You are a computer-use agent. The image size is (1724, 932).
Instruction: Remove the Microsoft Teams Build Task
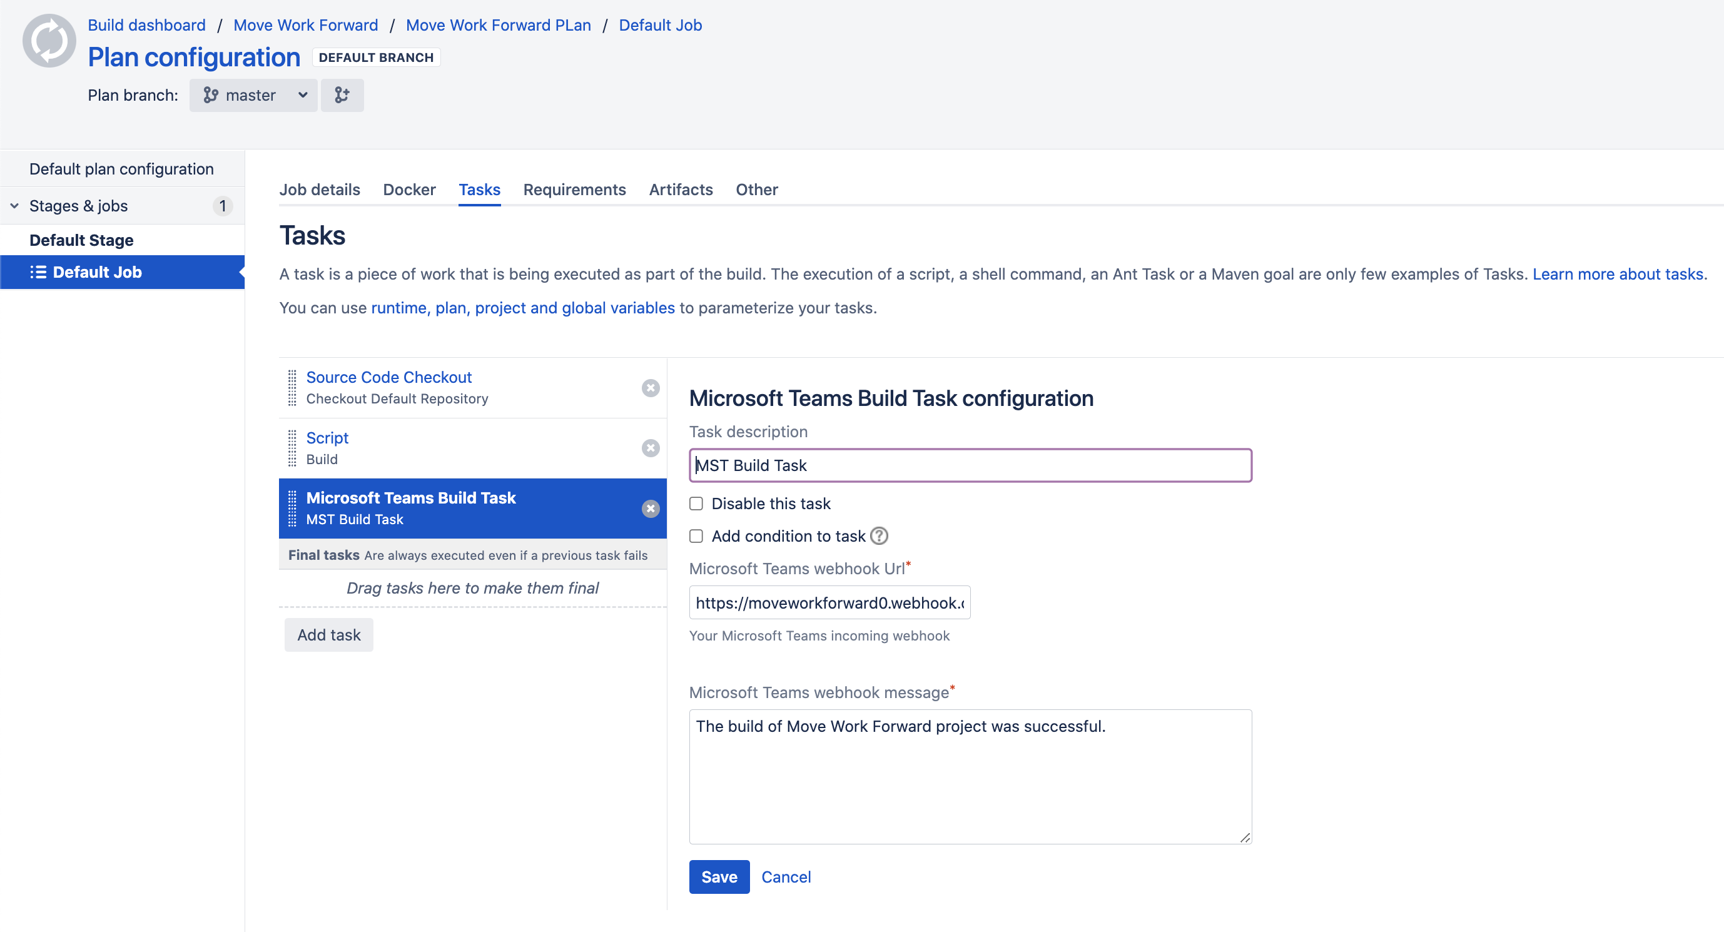pyautogui.click(x=650, y=509)
